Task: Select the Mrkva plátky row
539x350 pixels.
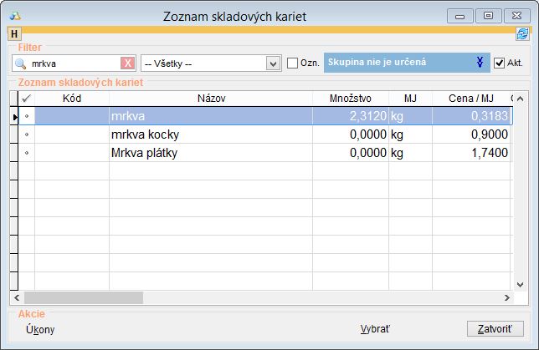Action: (209, 153)
